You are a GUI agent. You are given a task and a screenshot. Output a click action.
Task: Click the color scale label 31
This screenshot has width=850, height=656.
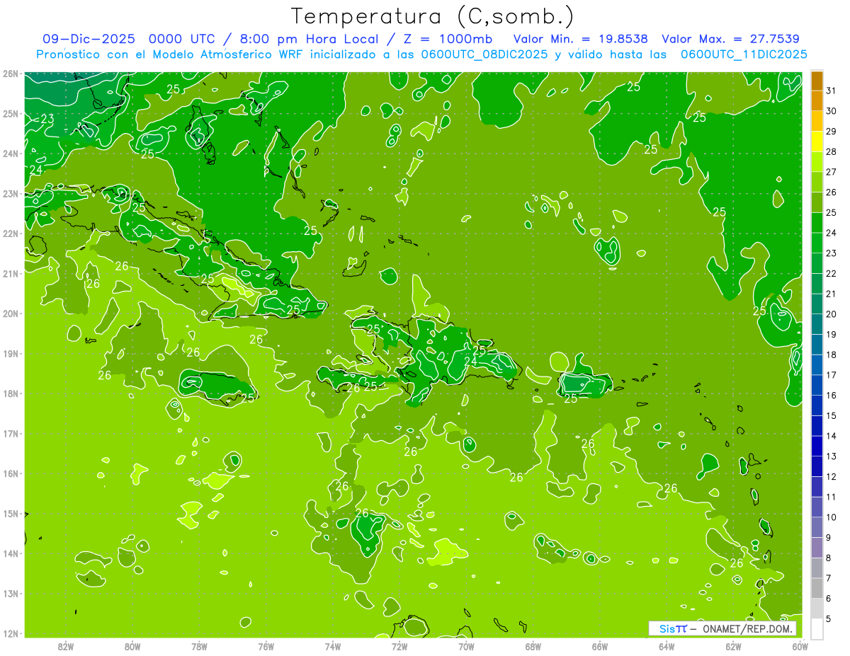(832, 91)
